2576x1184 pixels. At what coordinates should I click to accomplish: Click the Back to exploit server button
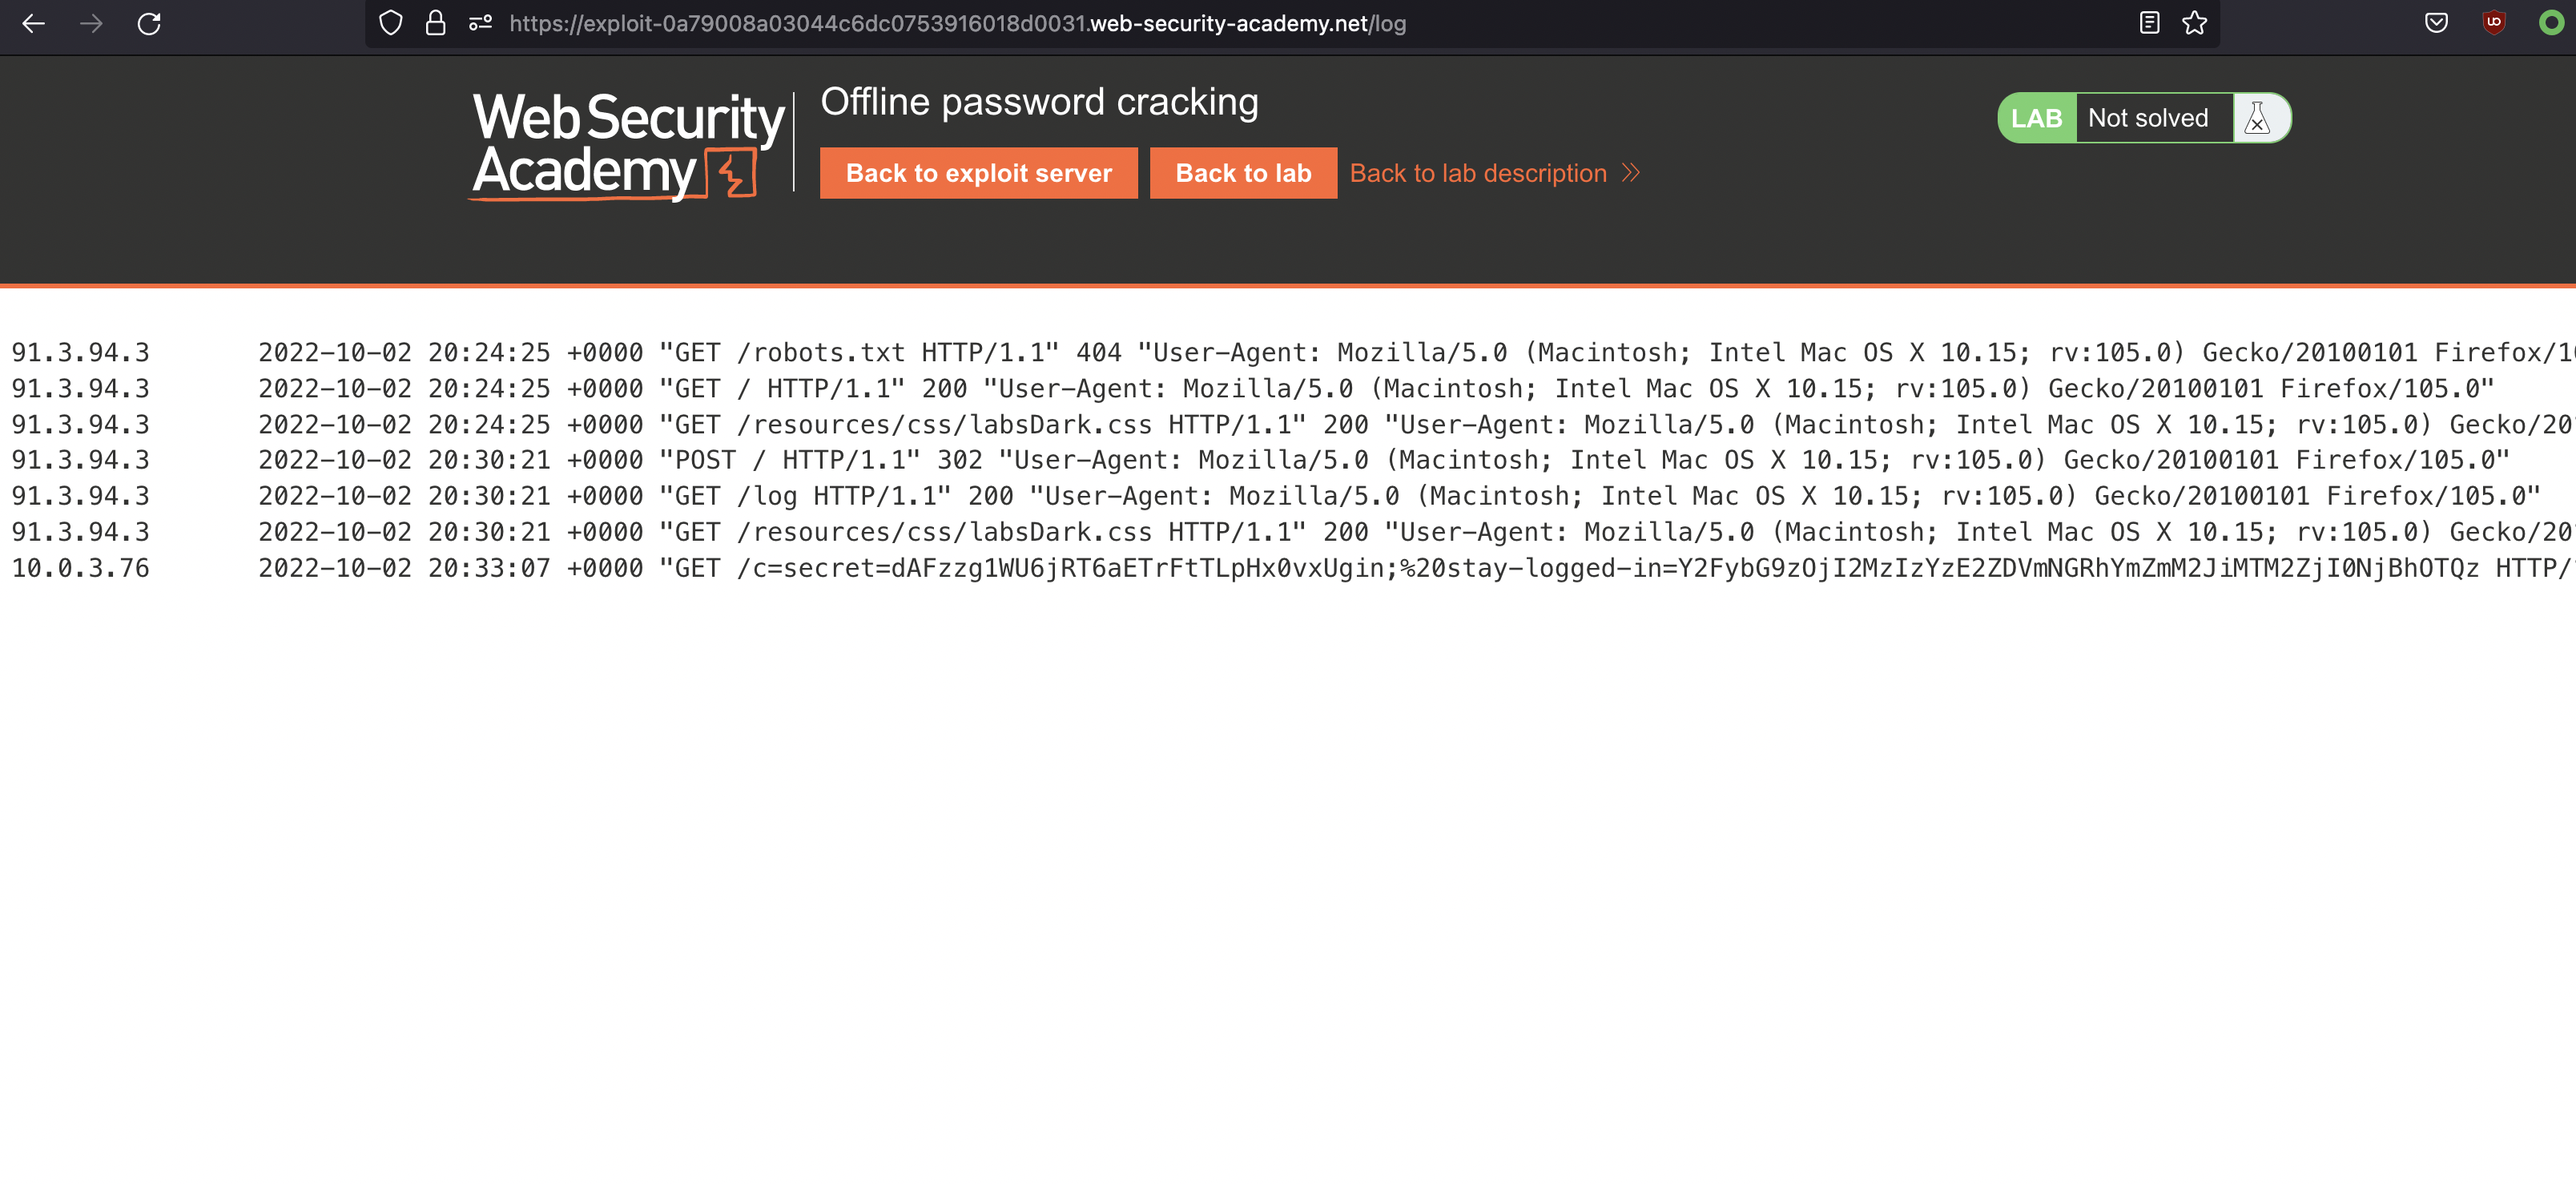(978, 173)
